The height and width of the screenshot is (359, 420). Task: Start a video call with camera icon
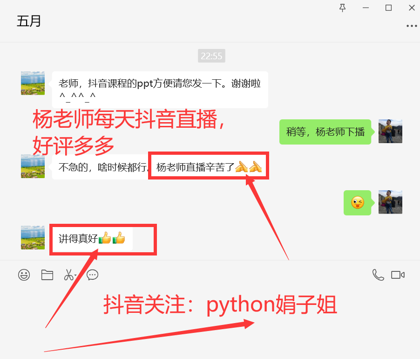[398, 275]
